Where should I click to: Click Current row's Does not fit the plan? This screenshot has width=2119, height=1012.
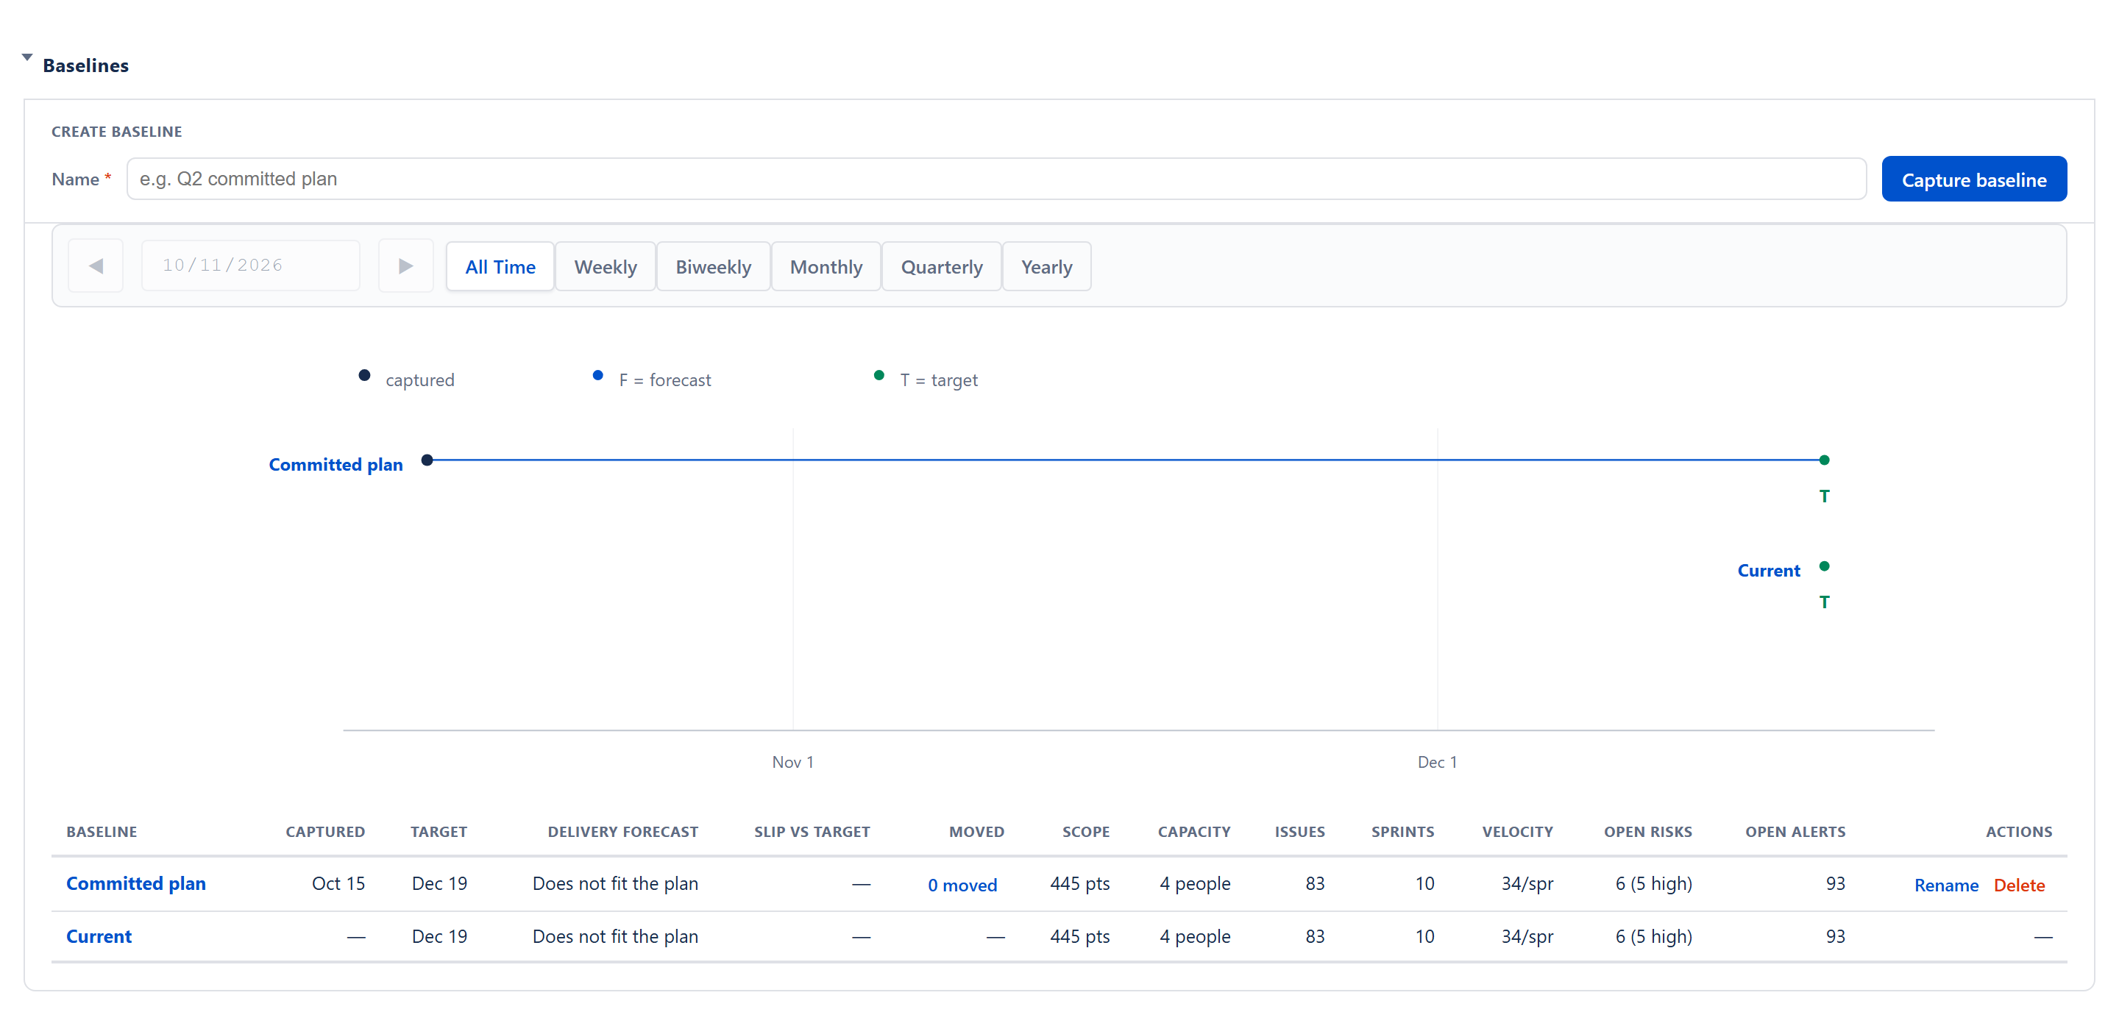[x=615, y=936]
